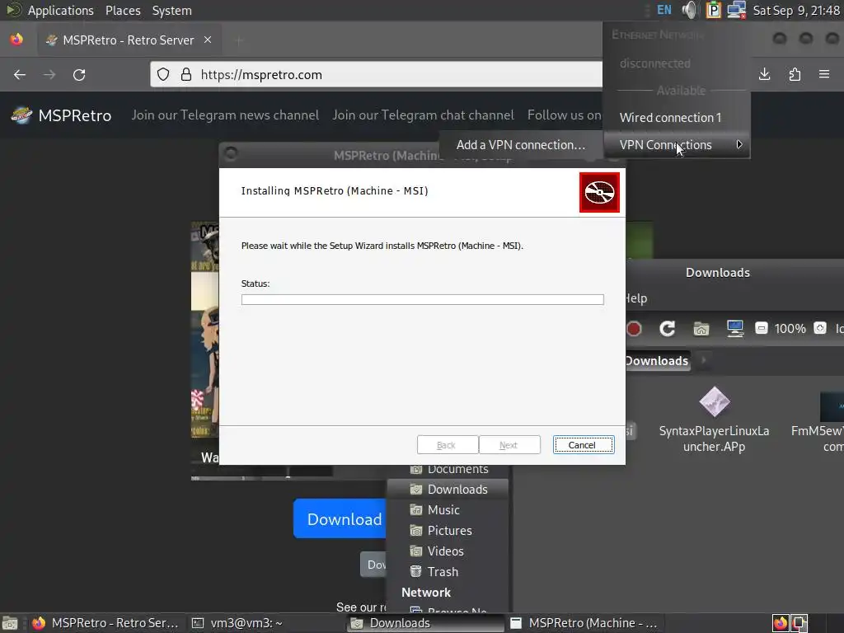This screenshot has height=633, width=844.
Task: Reload the MSPRetro page in Firefox
Action: pos(79,75)
